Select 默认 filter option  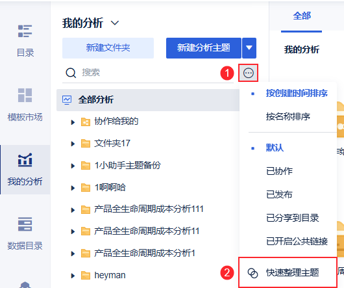pyautogui.click(x=275, y=148)
